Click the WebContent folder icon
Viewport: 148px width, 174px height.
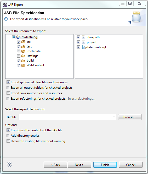coord(23,65)
